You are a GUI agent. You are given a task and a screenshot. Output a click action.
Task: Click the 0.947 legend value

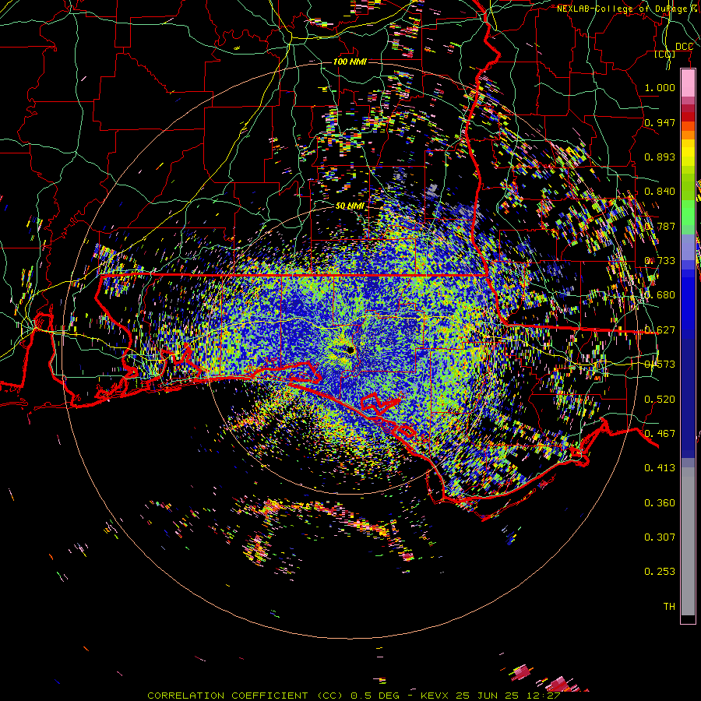pyautogui.click(x=660, y=122)
